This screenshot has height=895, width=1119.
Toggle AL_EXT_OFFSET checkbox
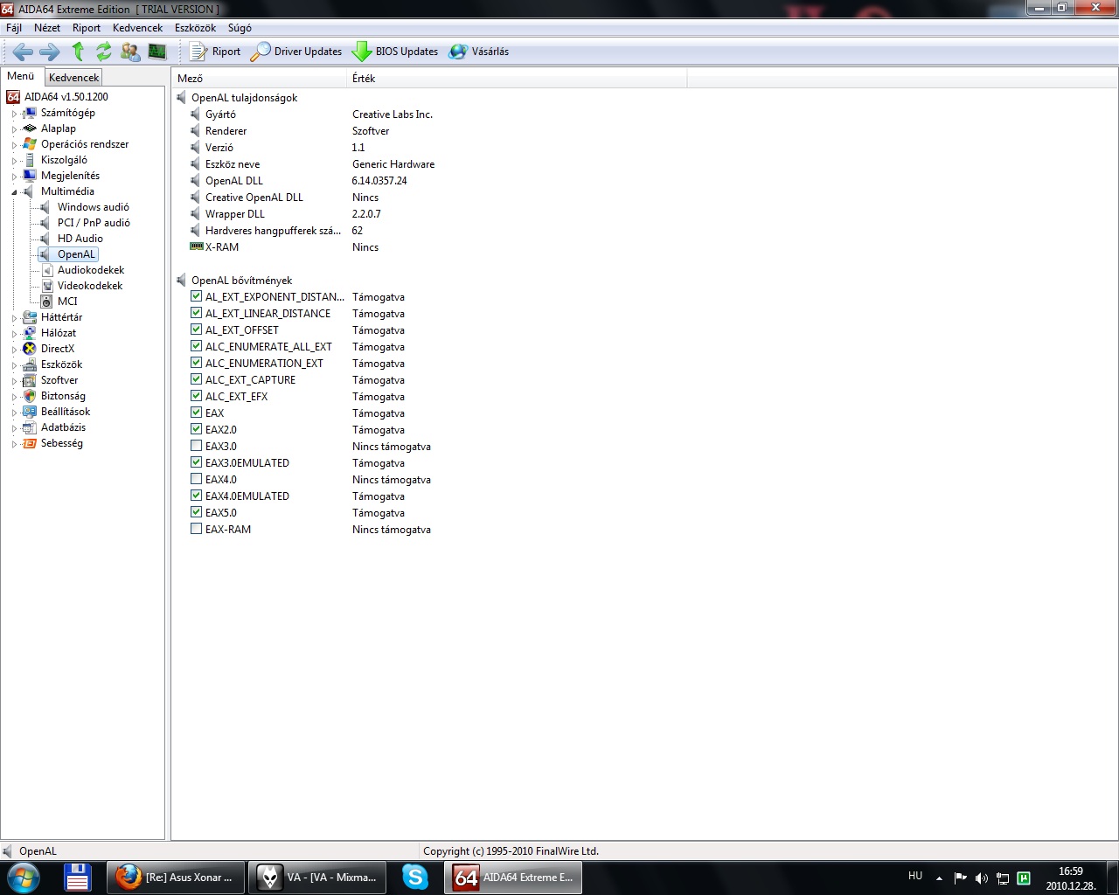tap(196, 330)
